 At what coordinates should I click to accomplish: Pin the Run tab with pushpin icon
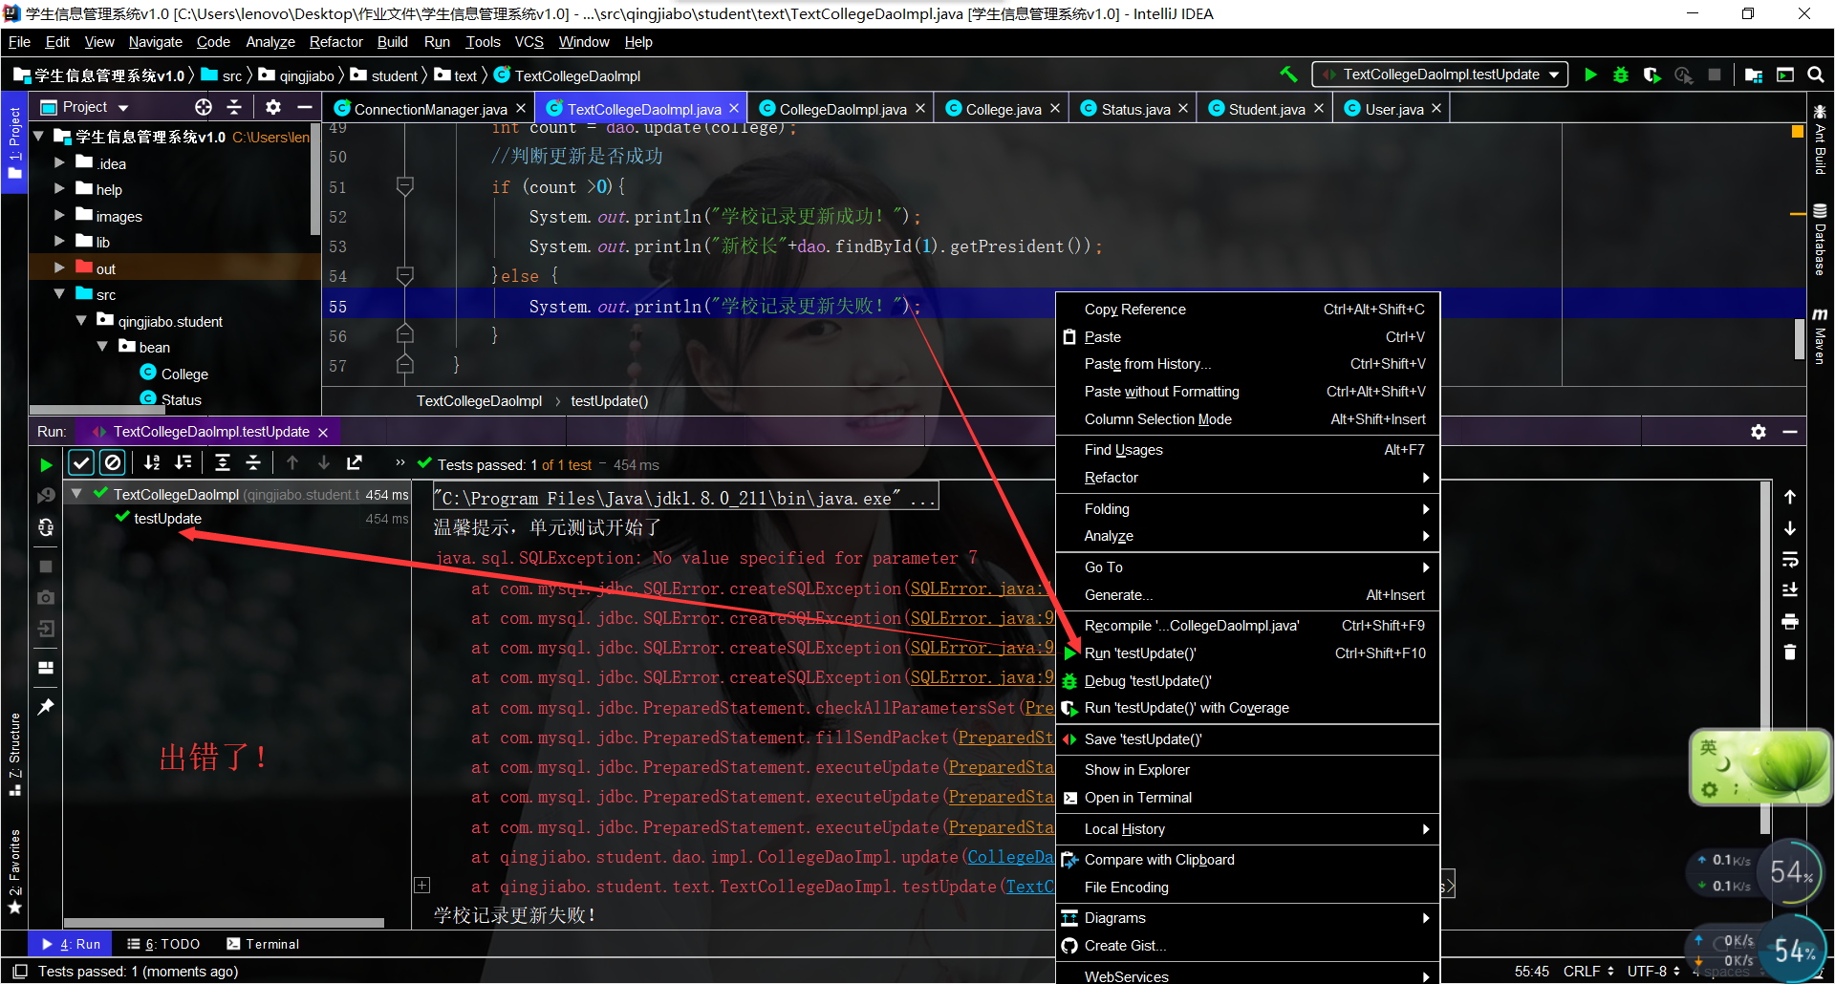pos(46,707)
